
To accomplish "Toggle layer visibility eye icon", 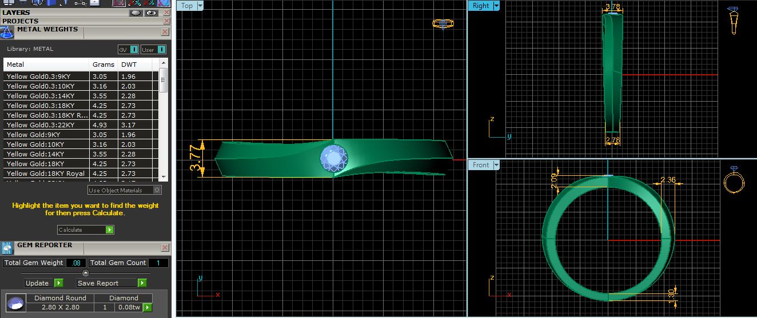I will tap(152, 12).
